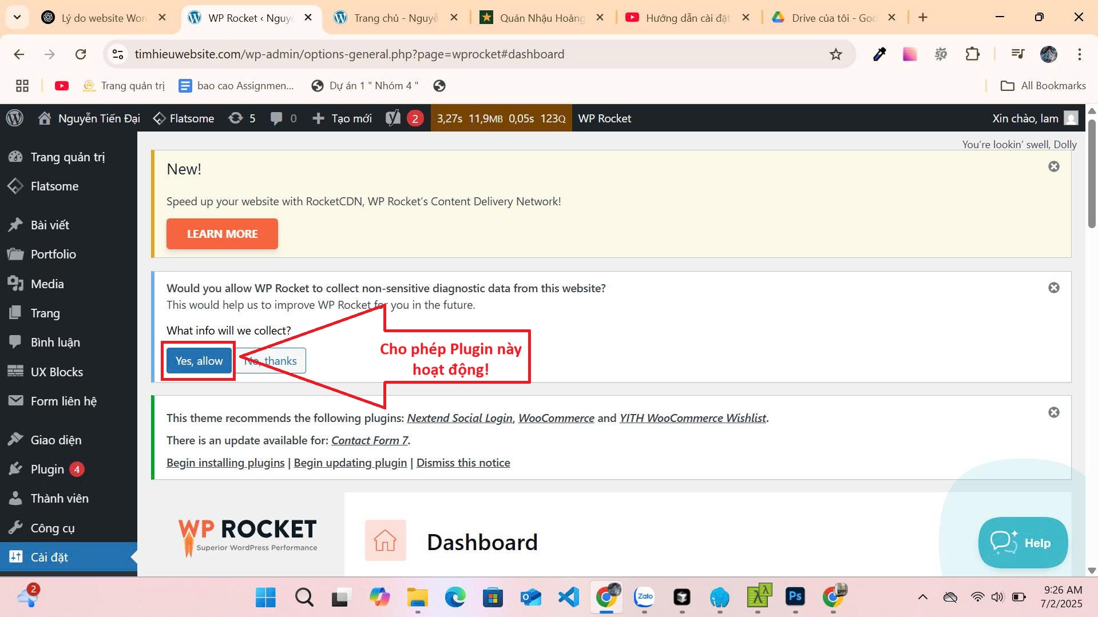
Task: Click the page vertical scrollbar
Action: [x=1092, y=173]
